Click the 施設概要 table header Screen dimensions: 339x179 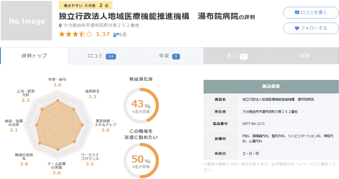[x=271, y=86]
